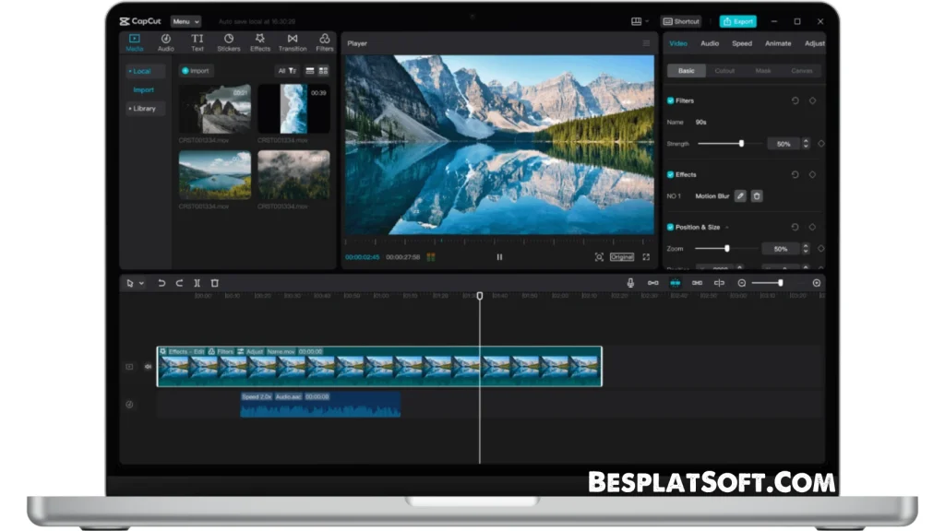Toggle the Position & Size checkbox
The width and height of the screenshot is (945, 531).
(671, 227)
